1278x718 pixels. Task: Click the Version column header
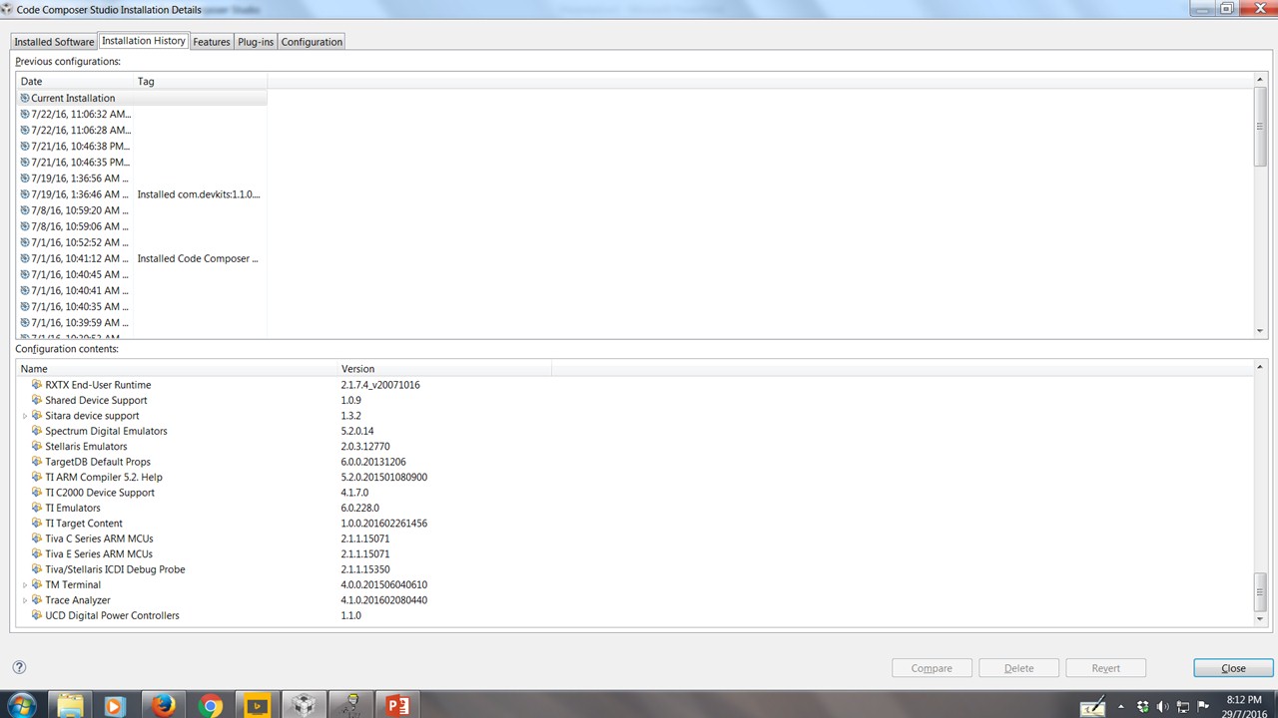click(444, 369)
